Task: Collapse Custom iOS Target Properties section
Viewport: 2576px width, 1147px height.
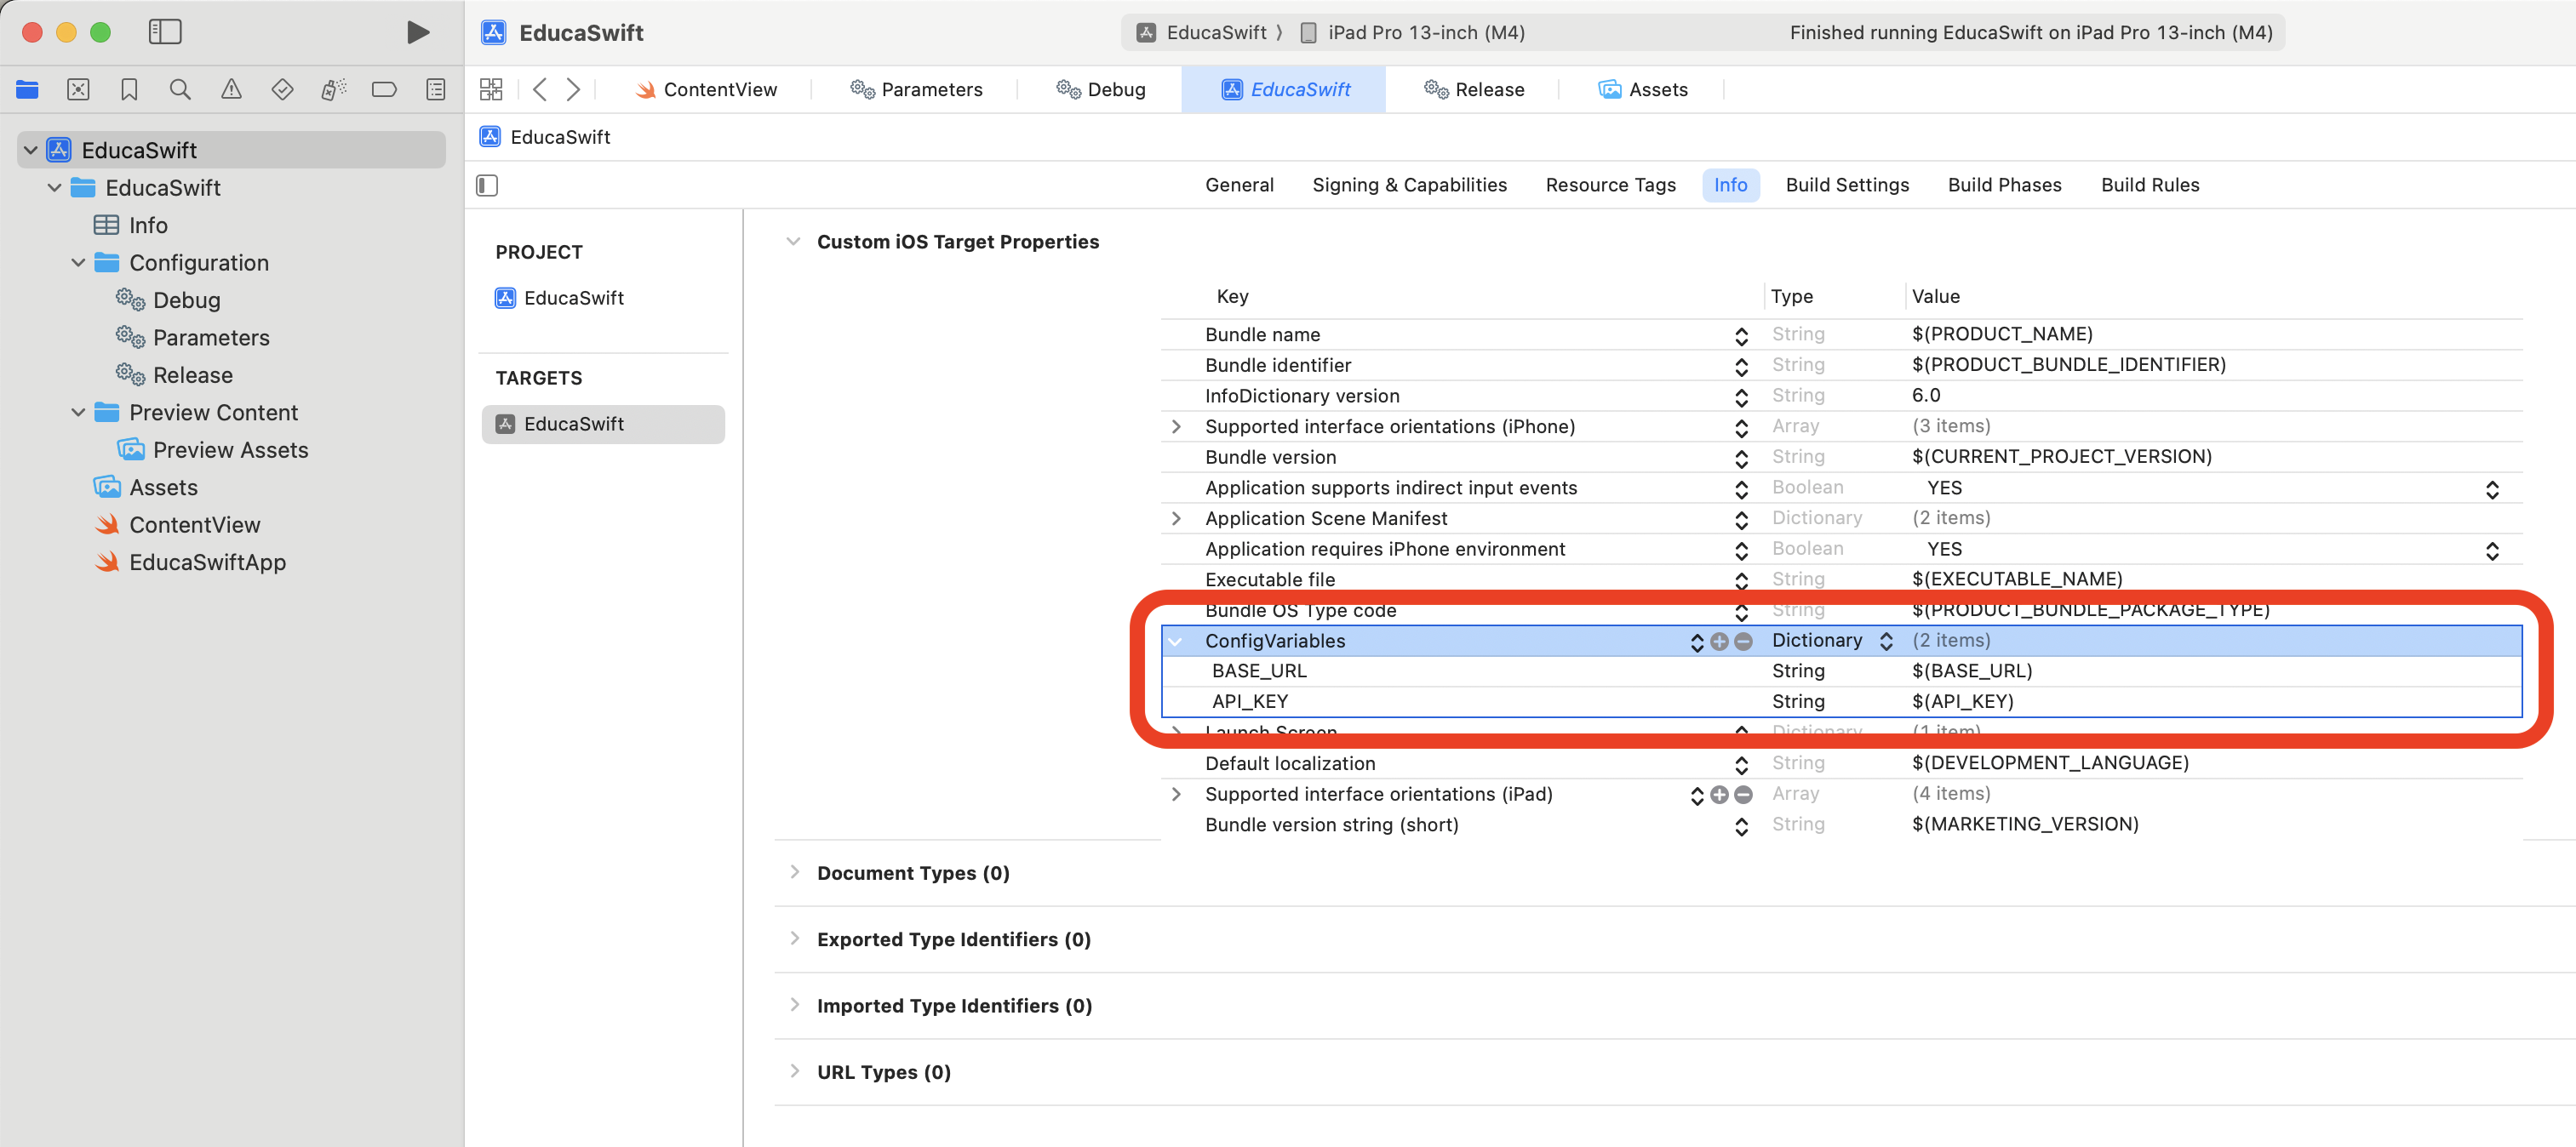Action: tap(793, 242)
